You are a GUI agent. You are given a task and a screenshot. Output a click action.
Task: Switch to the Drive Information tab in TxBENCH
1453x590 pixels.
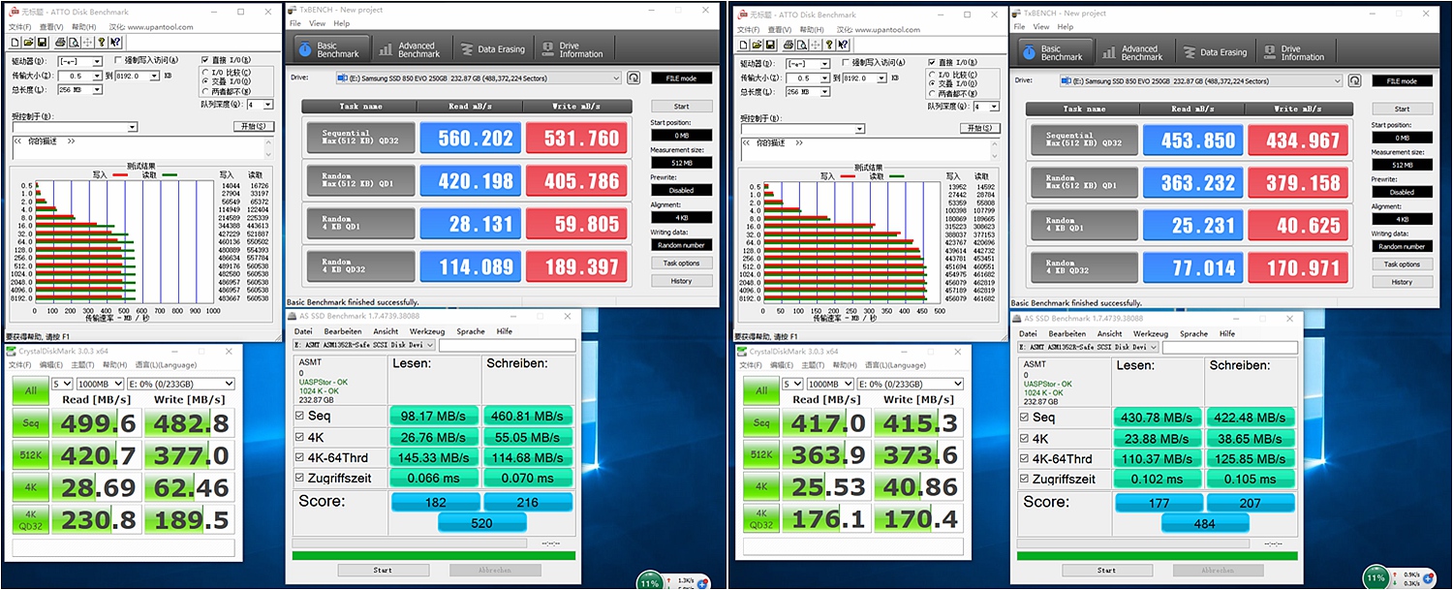pos(573,49)
